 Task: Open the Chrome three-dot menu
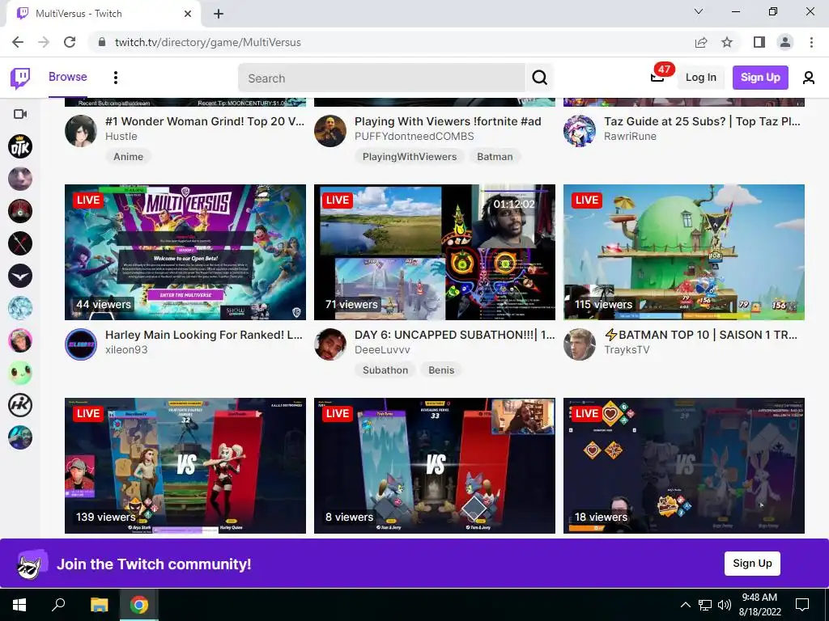pyautogui.click(x=811, y=42)
